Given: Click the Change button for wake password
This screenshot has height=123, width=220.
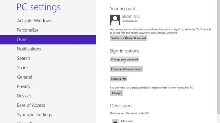Looking at the screenshot, I should pyautogui.click(x=117, y=93).
